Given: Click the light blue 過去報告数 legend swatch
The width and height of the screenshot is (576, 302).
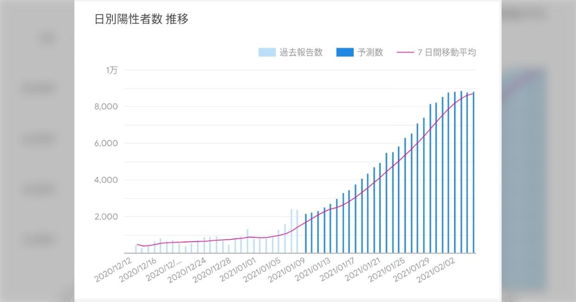Looking at the screenshot, I should point(267,53).
